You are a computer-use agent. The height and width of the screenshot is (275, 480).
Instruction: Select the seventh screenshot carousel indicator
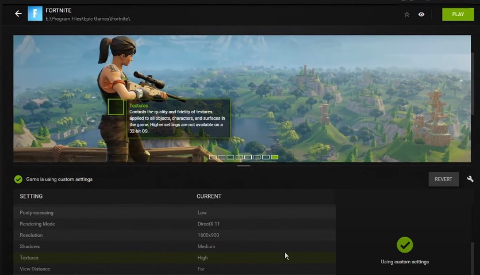point(266,157)
